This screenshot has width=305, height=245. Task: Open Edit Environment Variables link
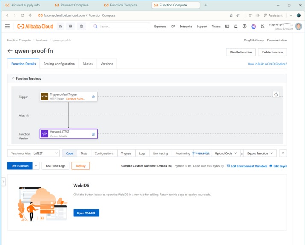(x=247, y=166)
